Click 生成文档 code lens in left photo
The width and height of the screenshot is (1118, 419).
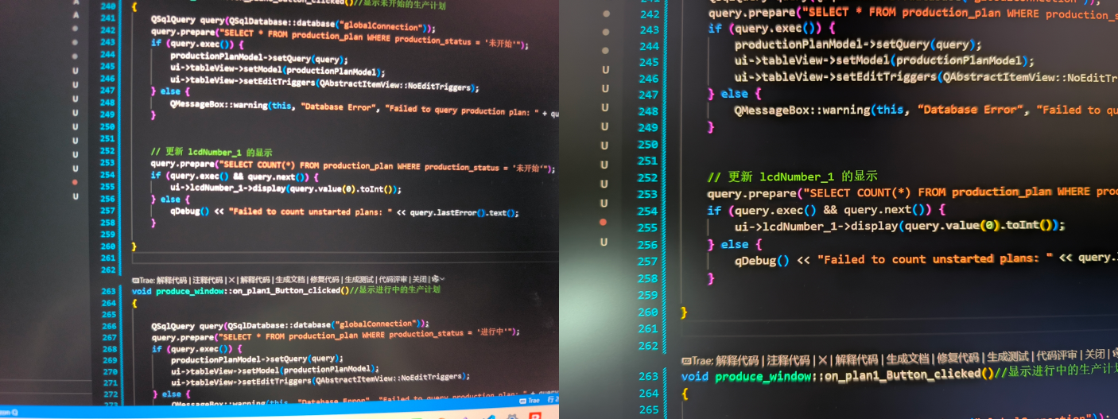pyautogui.click(x=290, y=280)
